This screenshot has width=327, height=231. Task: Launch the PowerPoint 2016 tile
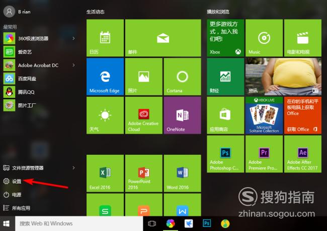coord(144,174)
